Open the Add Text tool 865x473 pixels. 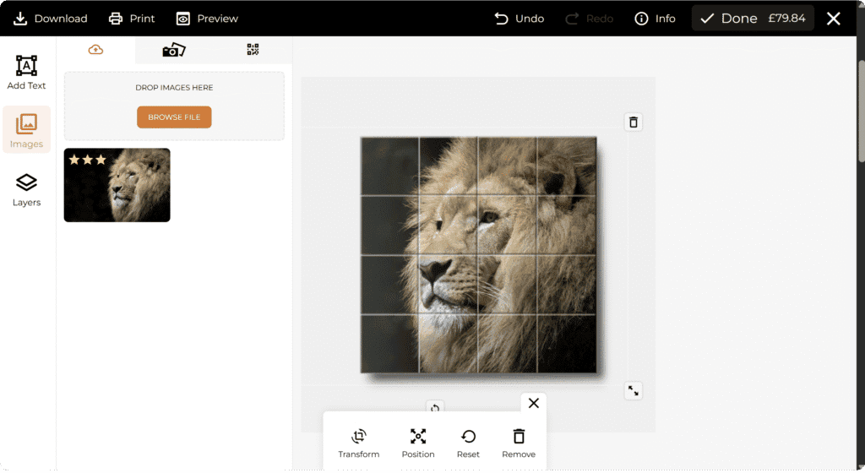[x=26, y=73]
